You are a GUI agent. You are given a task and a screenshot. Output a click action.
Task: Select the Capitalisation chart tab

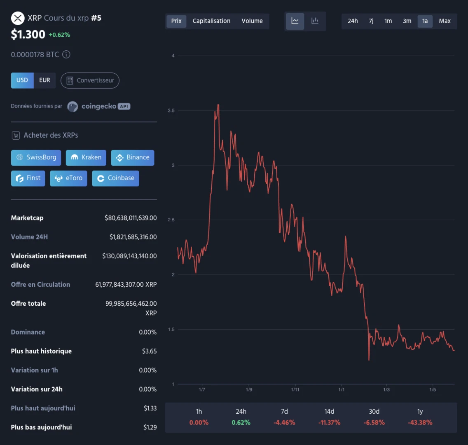pyautogui.click(x=211, y=21)
